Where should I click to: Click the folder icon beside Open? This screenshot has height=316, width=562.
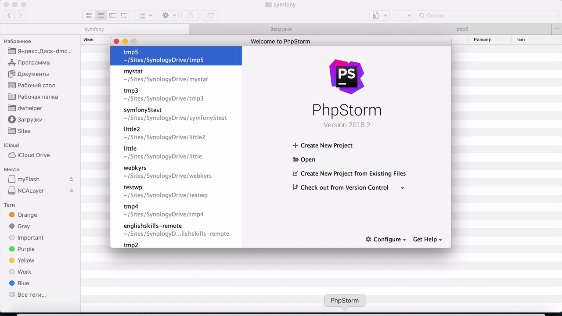[x=295, y=159]
